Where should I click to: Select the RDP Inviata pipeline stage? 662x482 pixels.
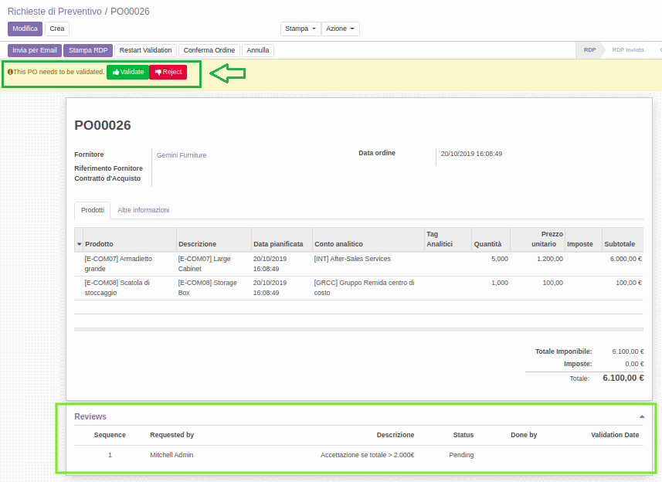pos(629,49)
